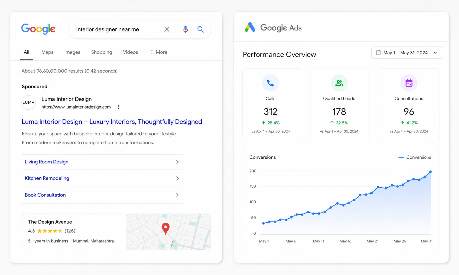Click the Calls phone icon
Screen dimensions: 459x275
[x=270, y=83]
